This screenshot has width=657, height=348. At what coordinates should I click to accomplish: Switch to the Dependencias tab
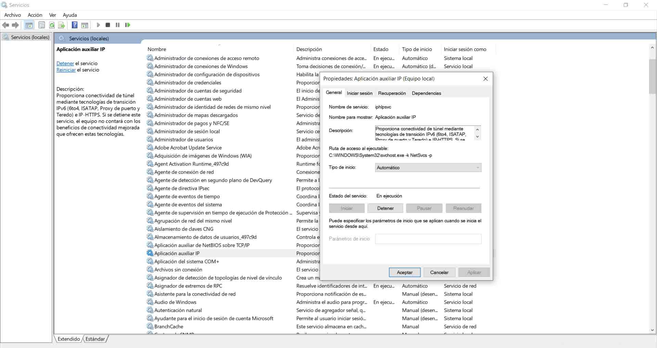pyautogui.click(x=426, y=93)
